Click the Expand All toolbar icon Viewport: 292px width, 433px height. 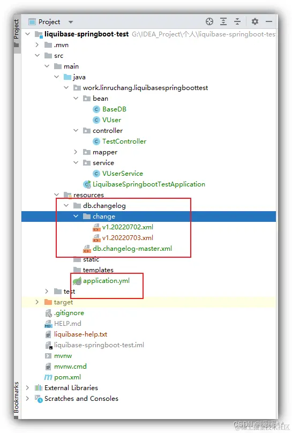click(223, 21)
